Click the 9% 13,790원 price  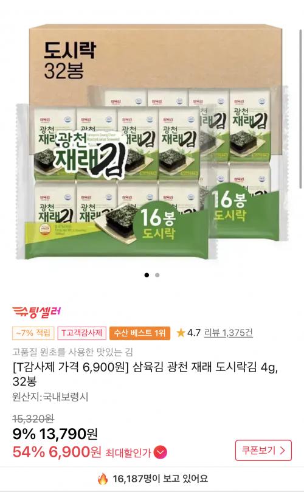[x=55, y=434]
